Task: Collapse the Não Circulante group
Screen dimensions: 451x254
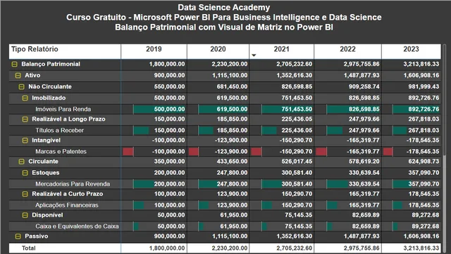Action: [22, 87]
